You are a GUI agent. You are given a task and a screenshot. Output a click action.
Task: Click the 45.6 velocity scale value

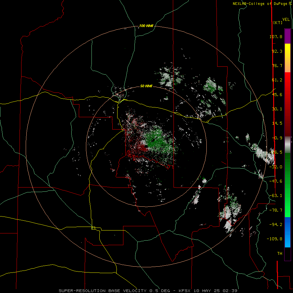[x=277, y=94]
